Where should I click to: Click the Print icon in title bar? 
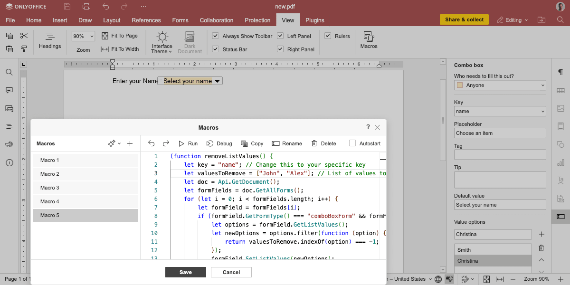tap(86, 7)
